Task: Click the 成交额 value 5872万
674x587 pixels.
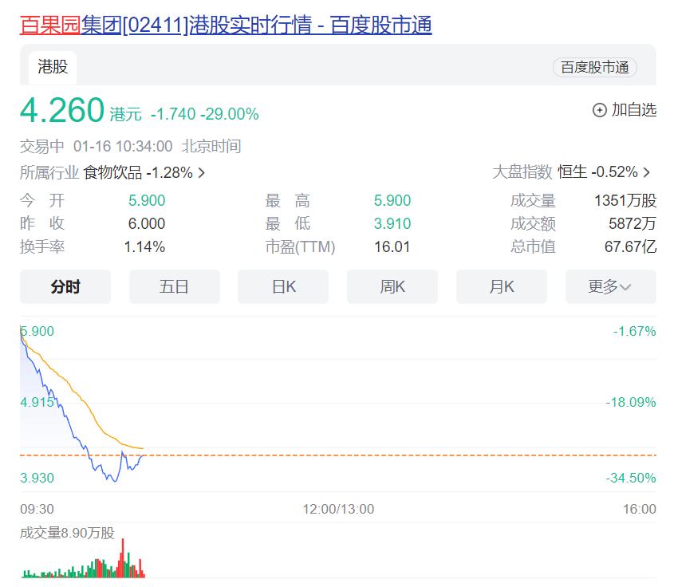Action: point(633,224)
